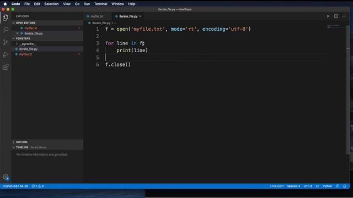Image resolution: width=353 pixels, height=198 pixels.
Task: Click the 'myfile.txt' string in open()
Action: (x=148, y=29)
